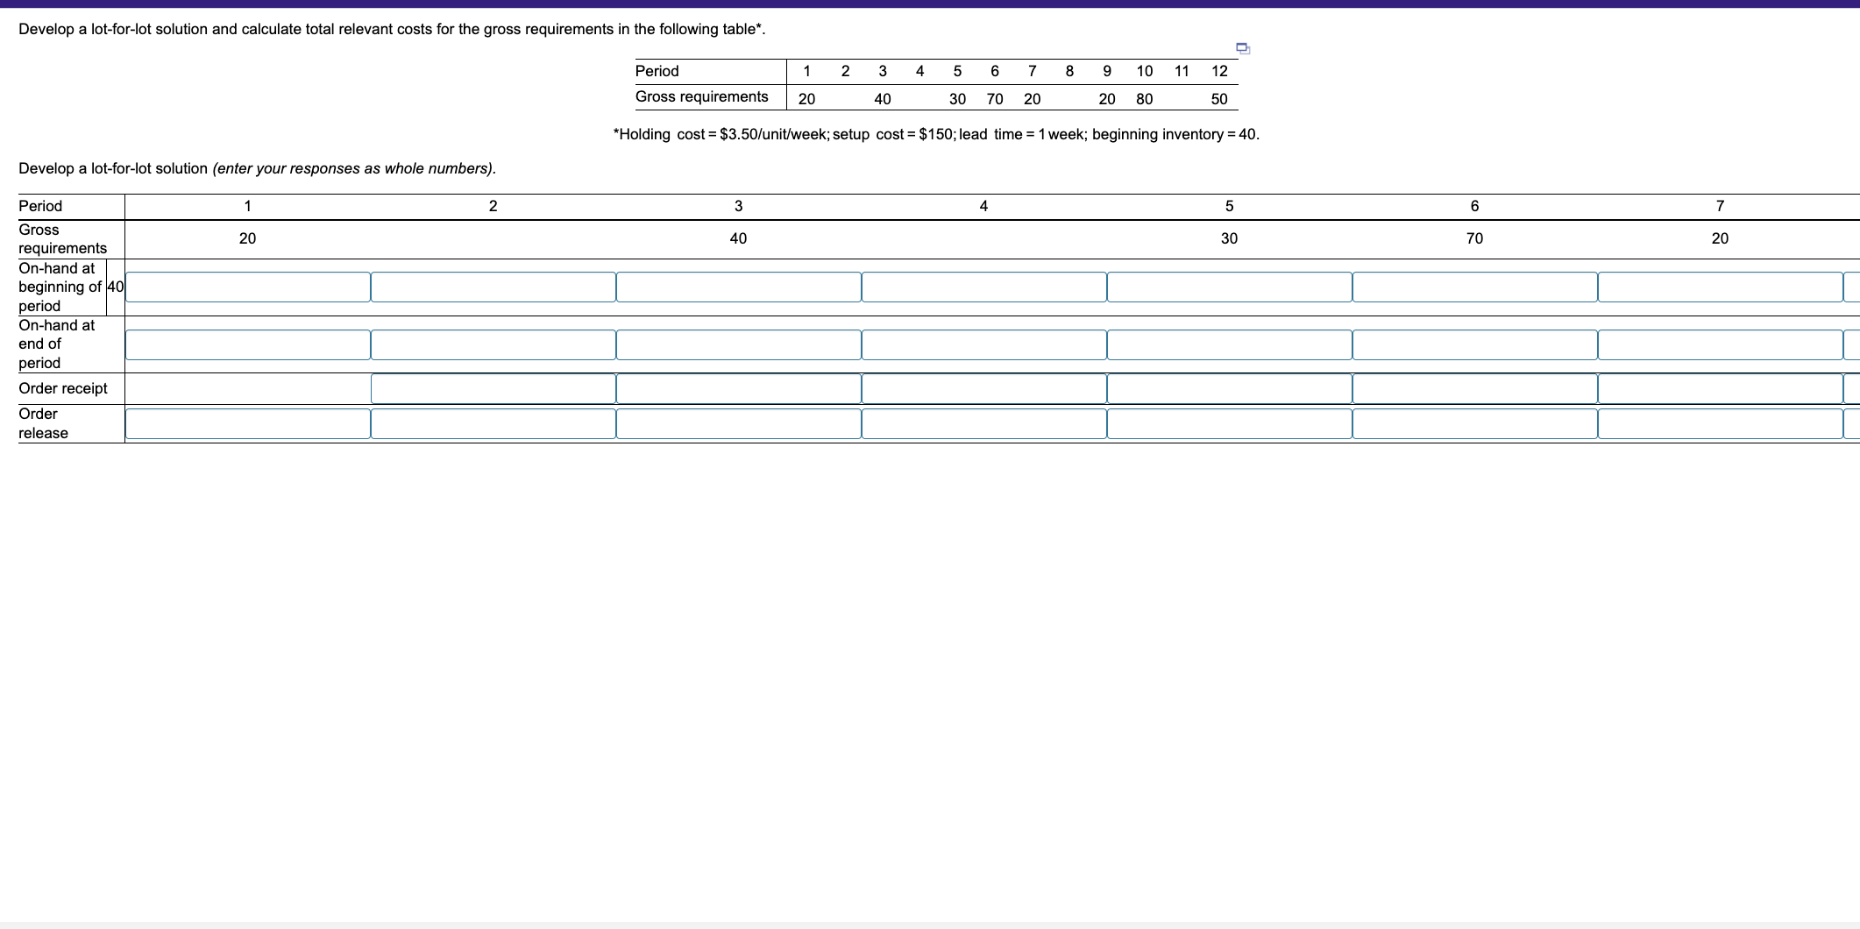Click the on-hand end field for period 5
Image resolution: width=1860 pixels, height=929 pixels.
pyautogui.click(x=1230, y=344)
